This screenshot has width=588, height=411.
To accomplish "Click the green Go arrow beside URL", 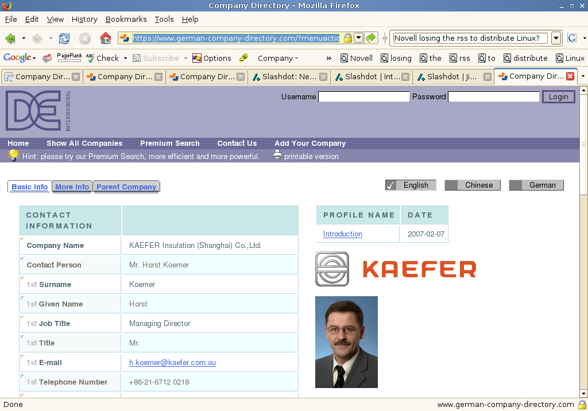I will [371, 38].
